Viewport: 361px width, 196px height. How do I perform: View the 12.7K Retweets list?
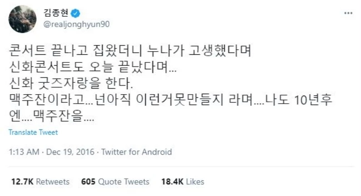point(40,182)
